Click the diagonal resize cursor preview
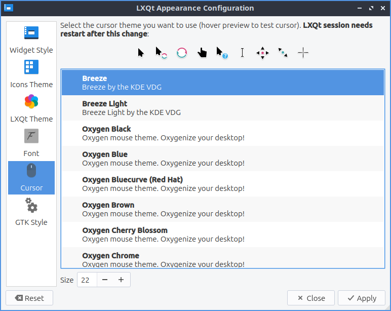The width and height of the screenshot is (391, 311). 283,53
